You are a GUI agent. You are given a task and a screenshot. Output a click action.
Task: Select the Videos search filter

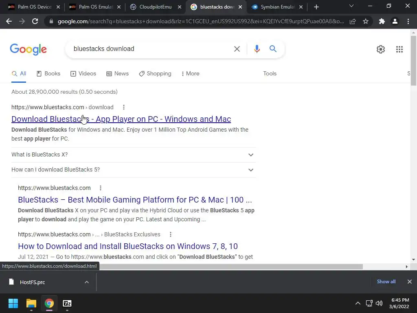[x=83, y=74]
